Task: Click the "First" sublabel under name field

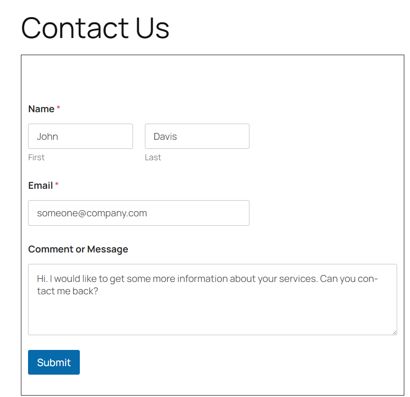Action: pos(36,157)
